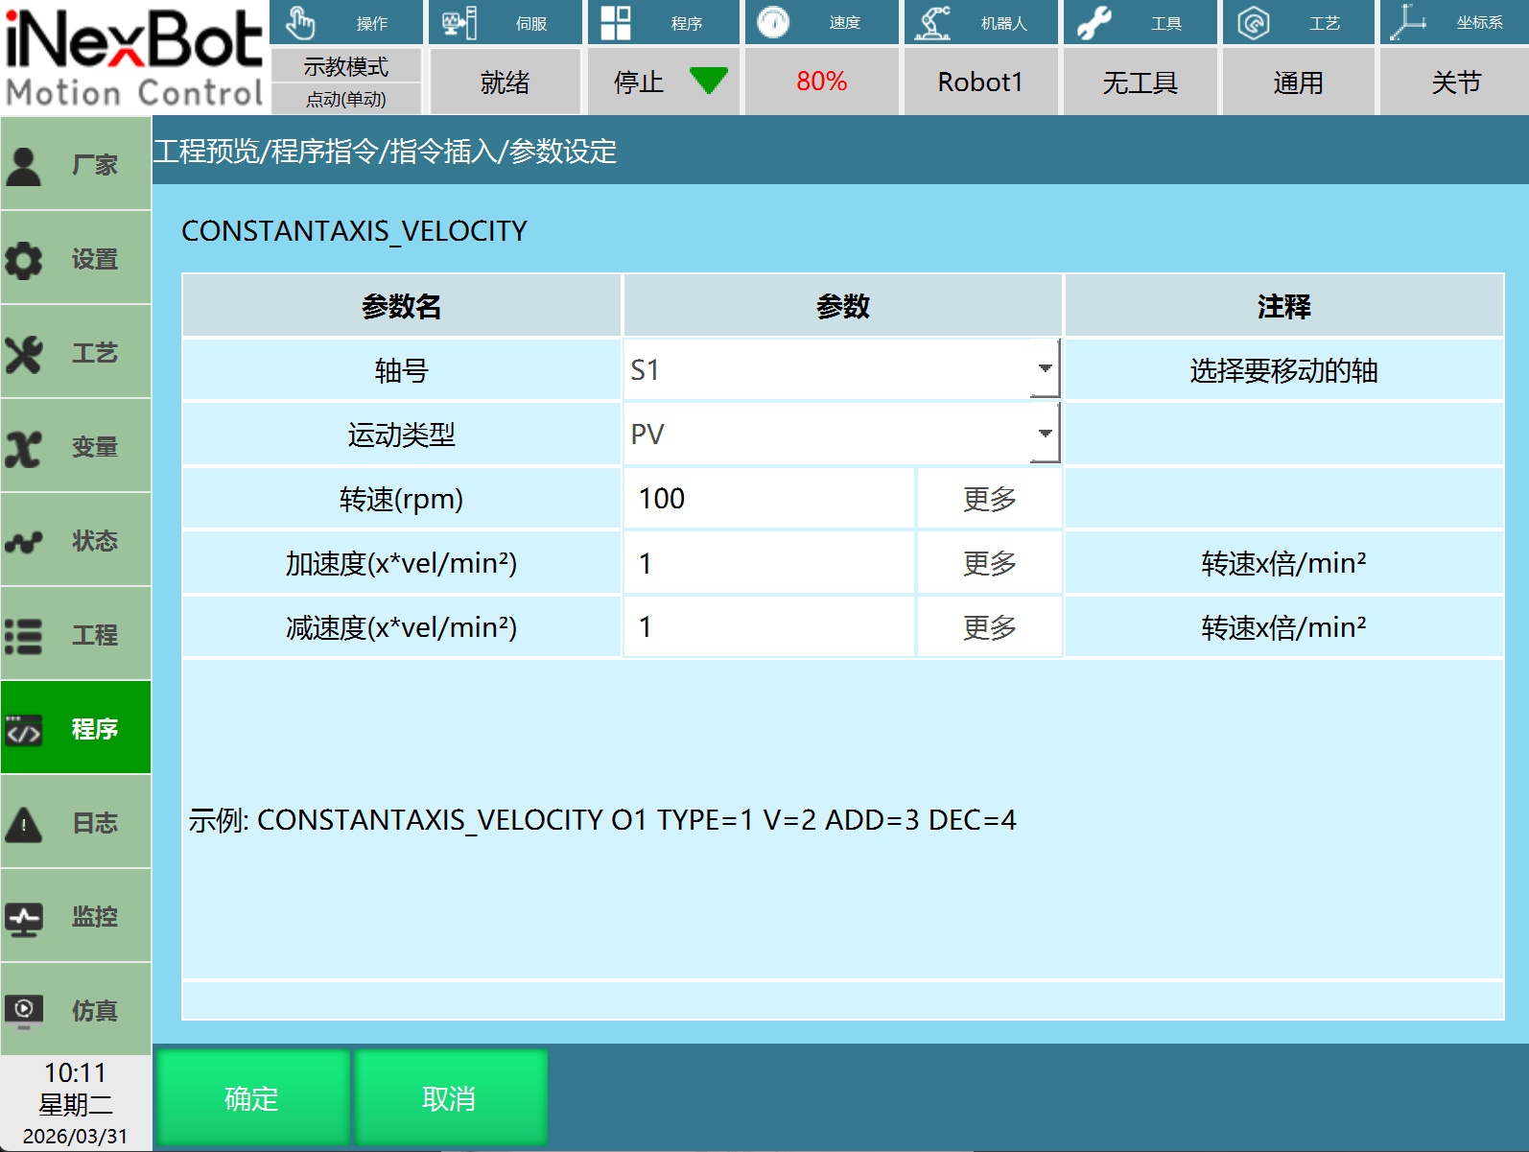Open the Settings (设置) gear in sidebar

tap(25, 260)
